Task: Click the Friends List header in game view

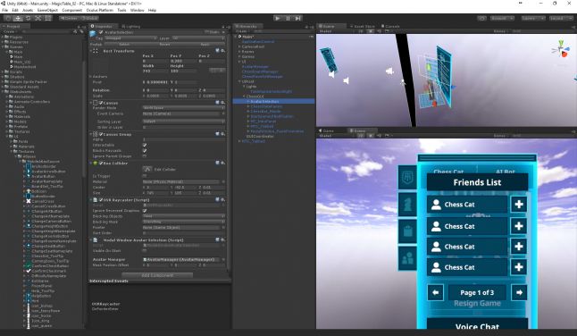Action: pyautogui.click(x=477, y=182)
